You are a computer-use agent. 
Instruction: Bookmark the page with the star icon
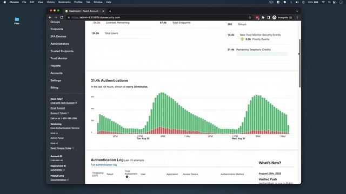pos(250,17)
